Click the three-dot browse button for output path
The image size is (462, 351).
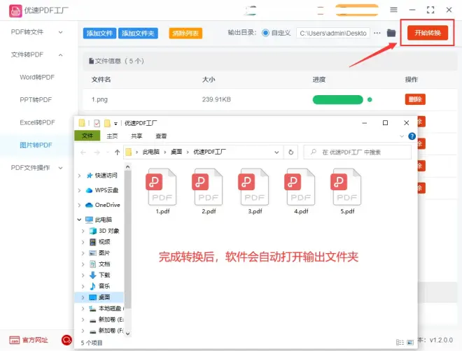(x=377, y=33)
